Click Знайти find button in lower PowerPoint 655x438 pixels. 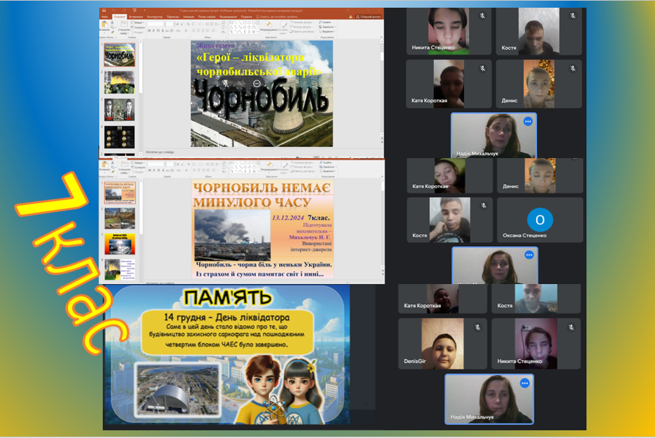point(326,162)
